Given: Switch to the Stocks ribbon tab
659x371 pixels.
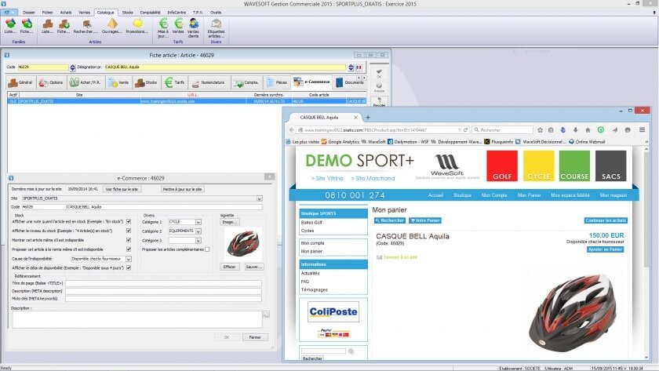Looking at the screenshot, I should (126, 13).
